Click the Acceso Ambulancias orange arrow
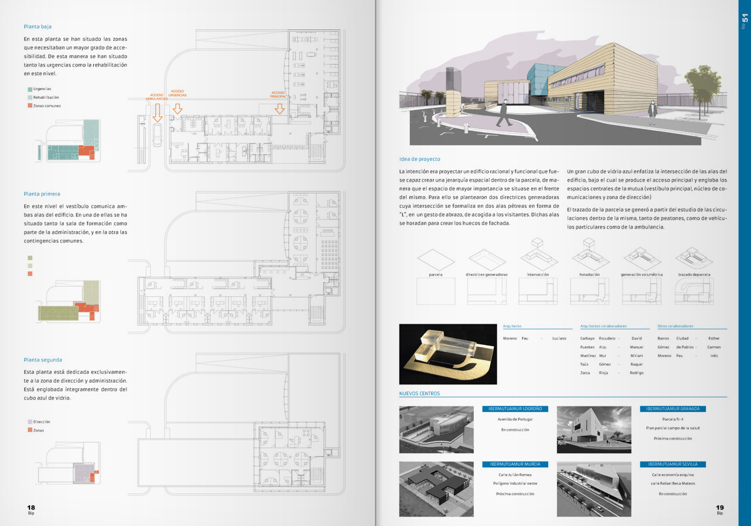The image size is (751, 526). point(157,112)
